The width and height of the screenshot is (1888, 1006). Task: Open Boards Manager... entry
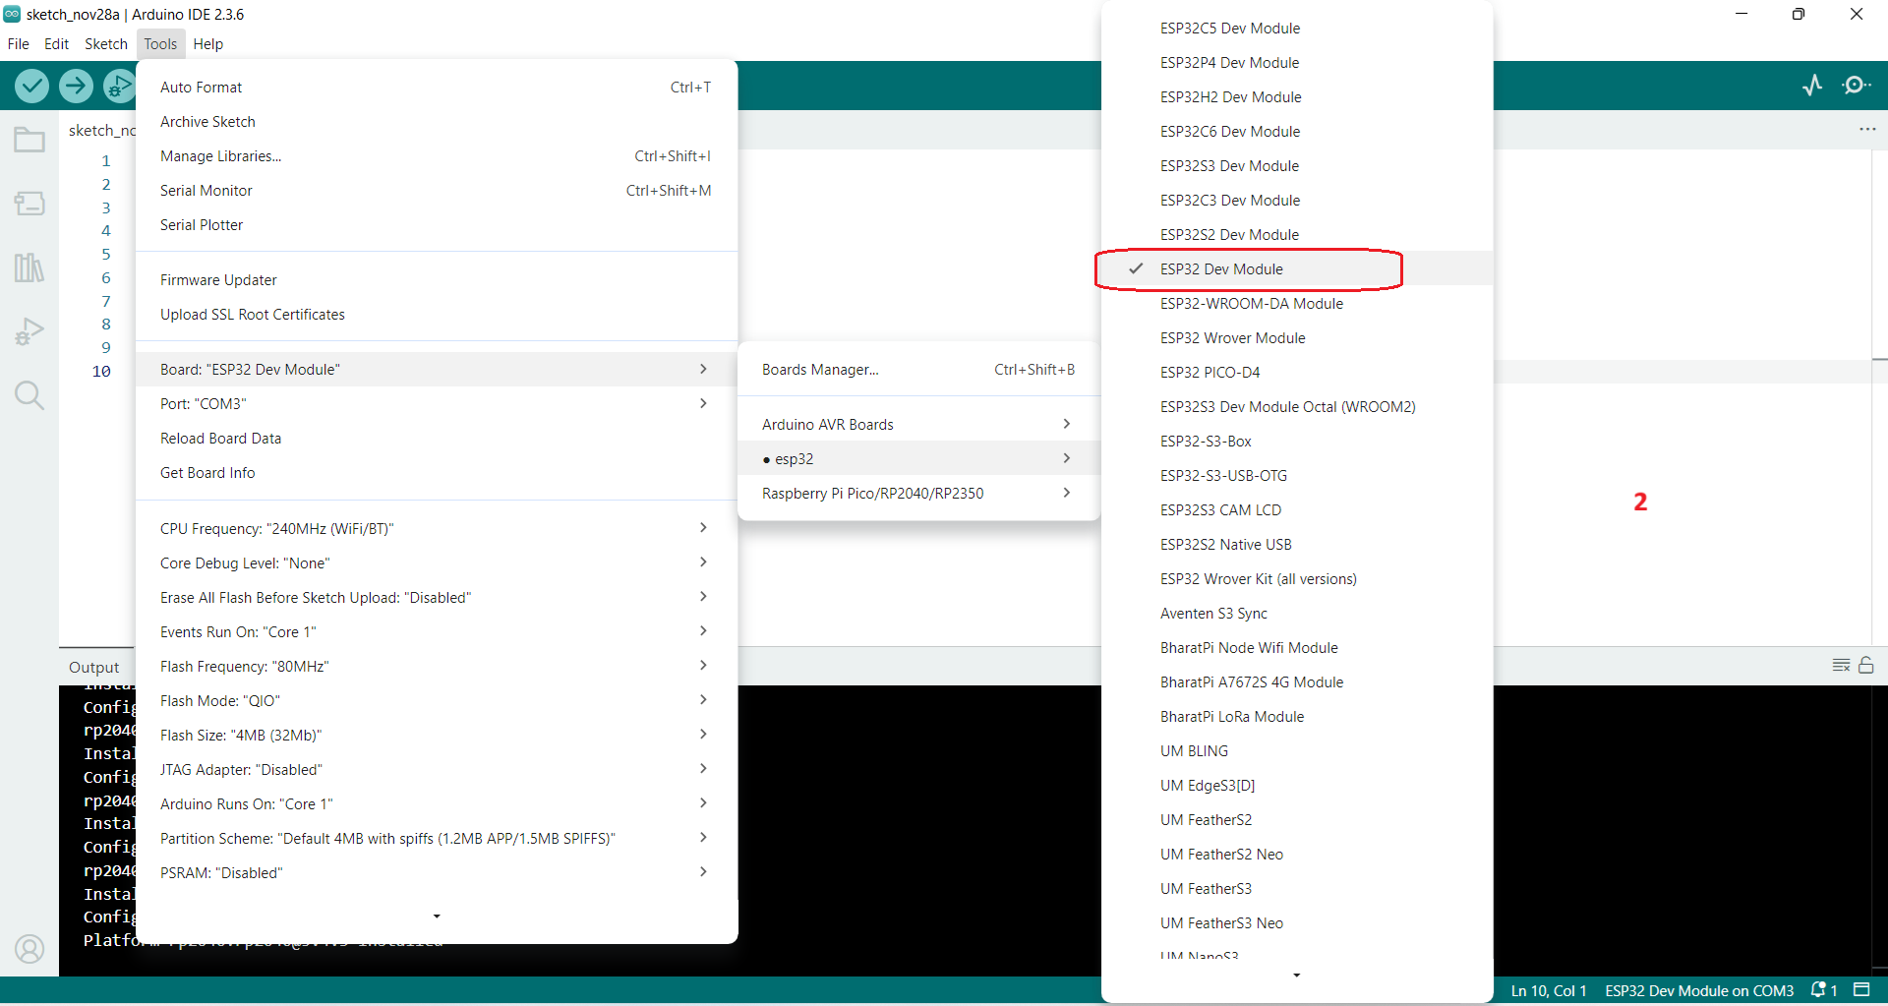917,369
